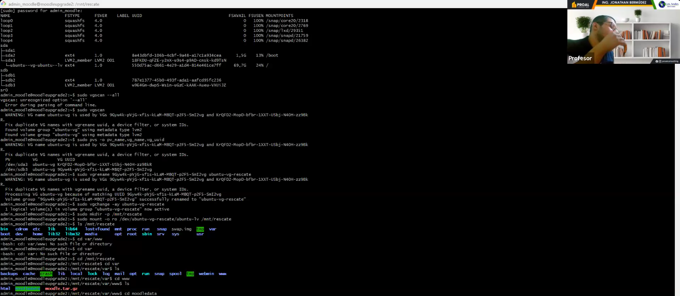Click the 'cdrom' directory name
Viewport: 680px width, 296px height.
pyautogui.click(x=22, y=229)
